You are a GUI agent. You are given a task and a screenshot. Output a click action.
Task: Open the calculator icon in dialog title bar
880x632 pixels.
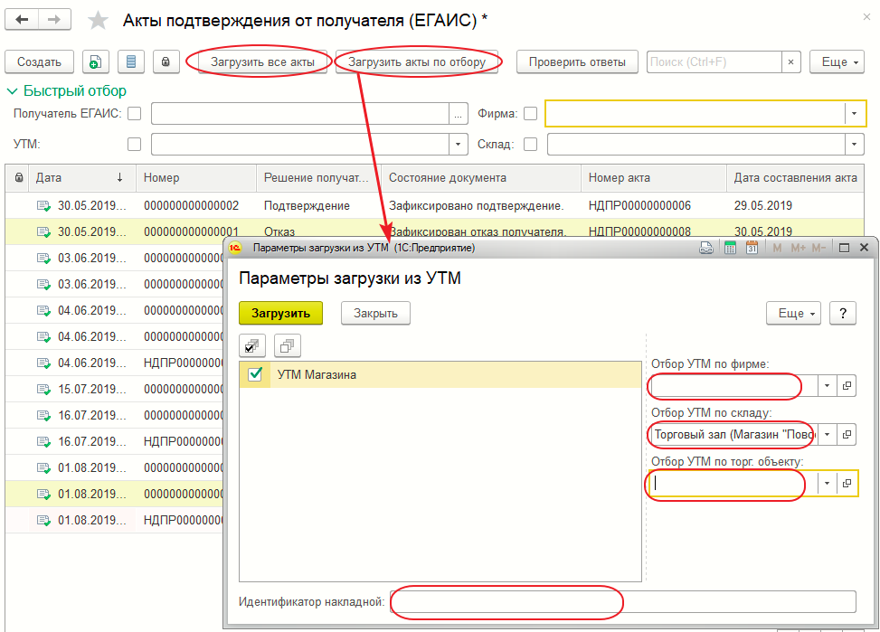[x=729, y=248]
